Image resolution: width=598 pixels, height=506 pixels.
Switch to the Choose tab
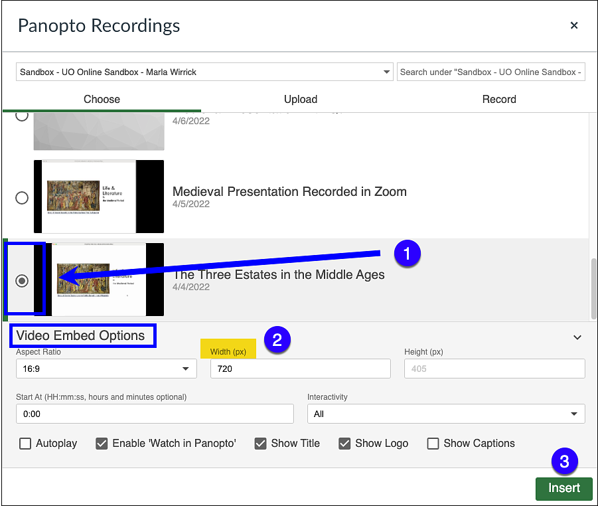coord(102,99)
